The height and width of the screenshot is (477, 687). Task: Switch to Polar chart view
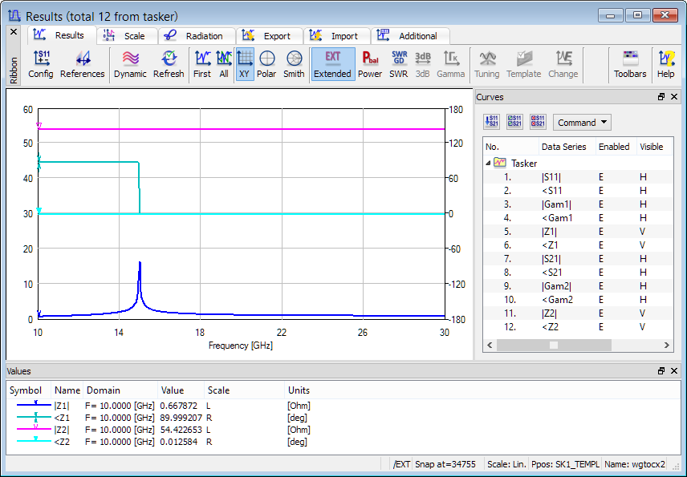tap(266, 64)
